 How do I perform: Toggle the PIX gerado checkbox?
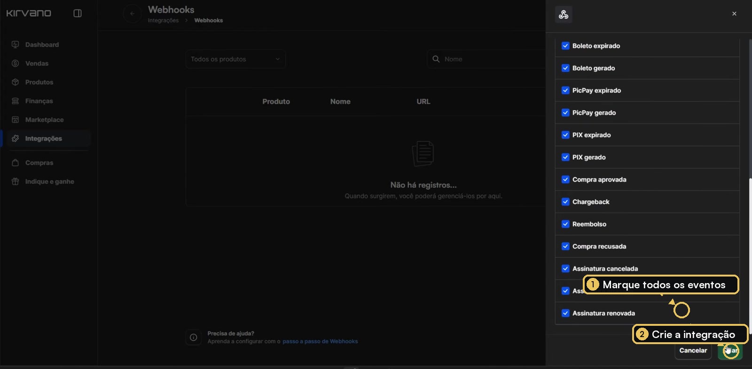[x=565, y=157]
